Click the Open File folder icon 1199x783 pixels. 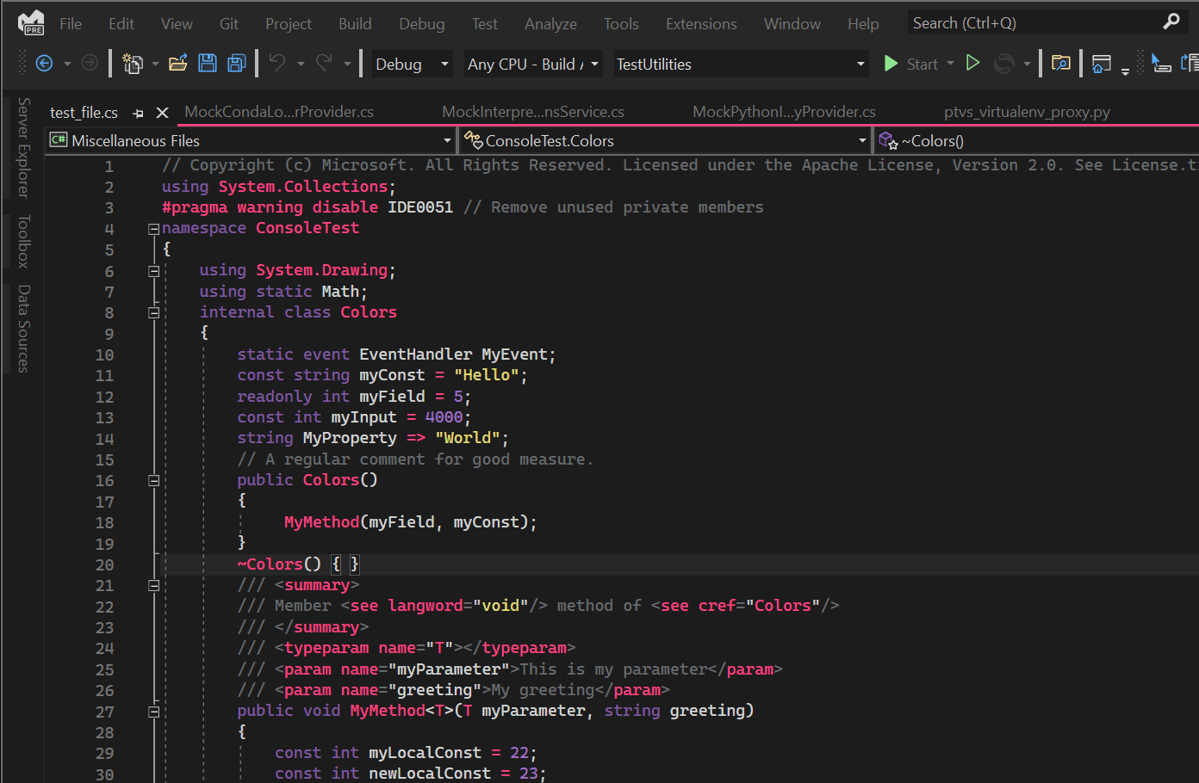tap(178, 63)
